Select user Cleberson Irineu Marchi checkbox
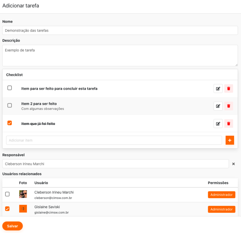This screenshot has width=241, height=233. click(7, 194)
